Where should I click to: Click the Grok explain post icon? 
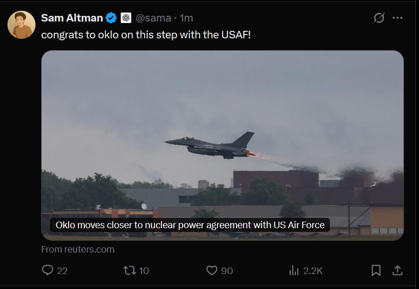click(379, 18)
